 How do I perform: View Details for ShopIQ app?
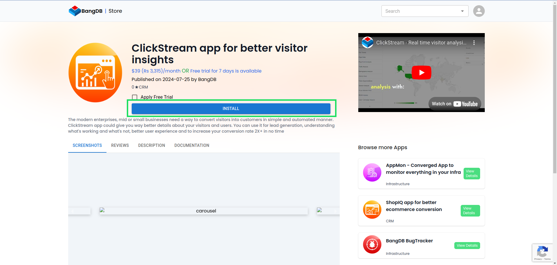point(470,211)
